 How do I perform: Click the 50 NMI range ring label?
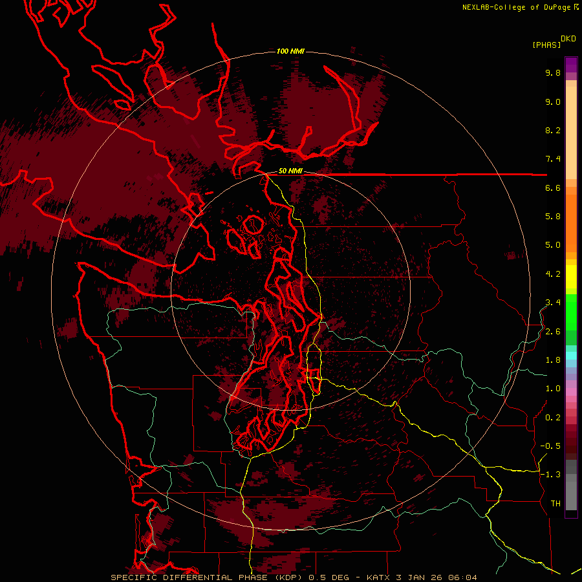tap(290, 171)
